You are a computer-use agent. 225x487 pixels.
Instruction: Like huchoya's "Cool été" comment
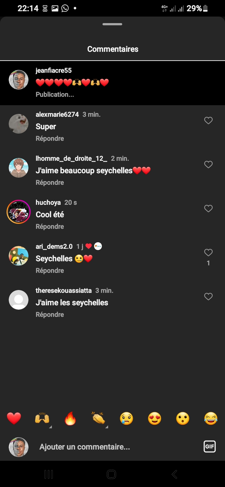(208, 209)
